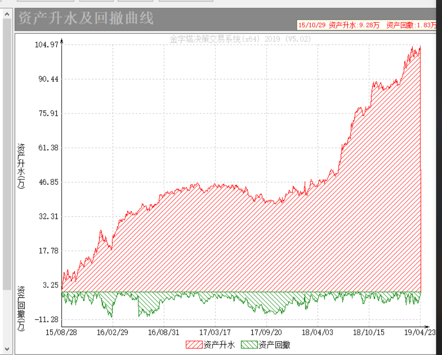Screen dimensions: 442x355
Task: Click the 资产升水及回撤曲线 panel title
Action: tap(86, 18)
